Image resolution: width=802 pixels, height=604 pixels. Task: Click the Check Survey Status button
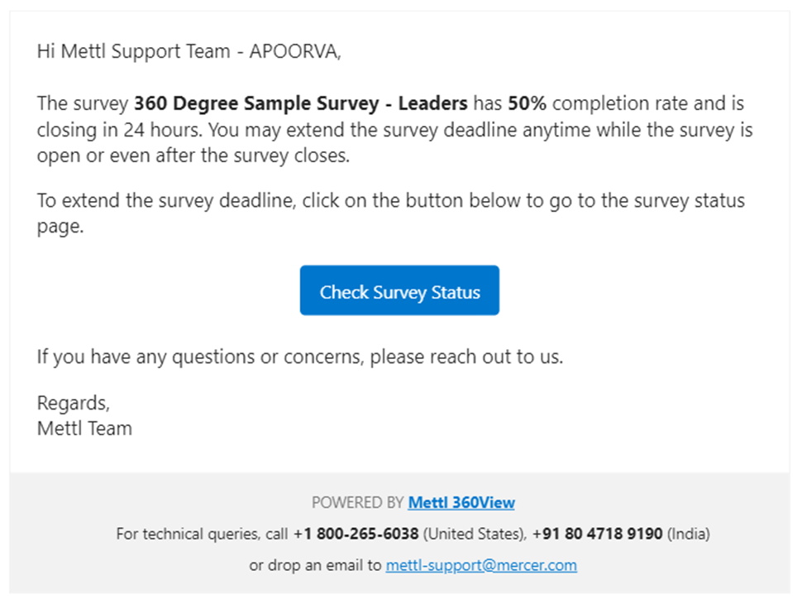(x=399, y=290)
